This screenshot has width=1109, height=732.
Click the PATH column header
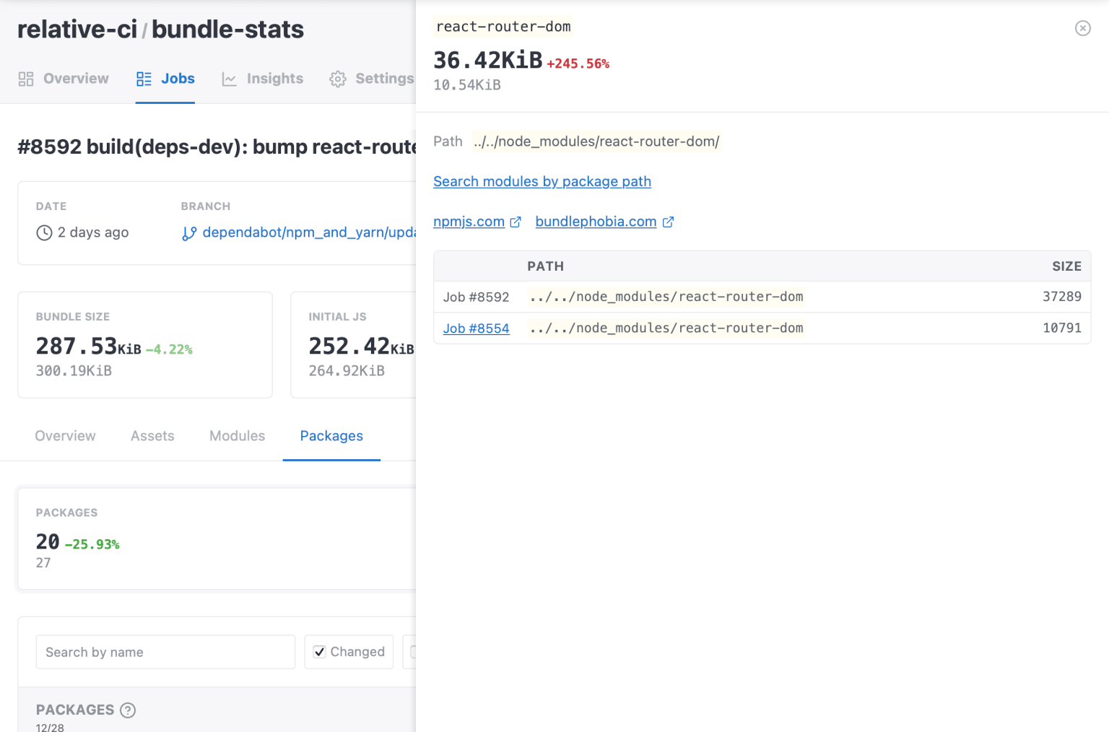(x=545, y=266)
